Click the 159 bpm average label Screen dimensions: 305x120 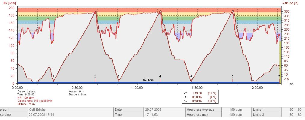coord(148,80)
